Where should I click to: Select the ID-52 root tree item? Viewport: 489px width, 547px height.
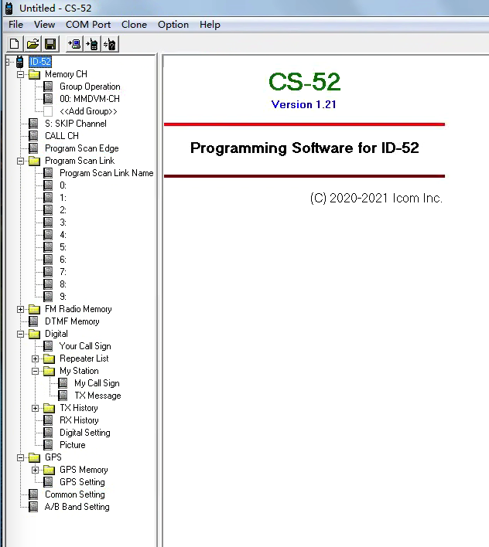point(40,62)
